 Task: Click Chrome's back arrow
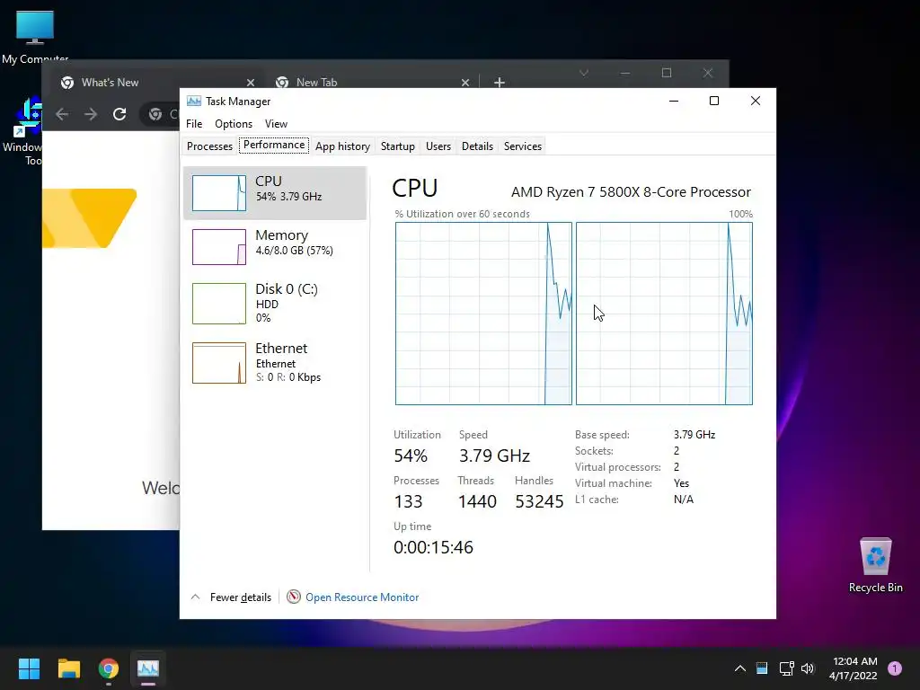coord(62,114)
